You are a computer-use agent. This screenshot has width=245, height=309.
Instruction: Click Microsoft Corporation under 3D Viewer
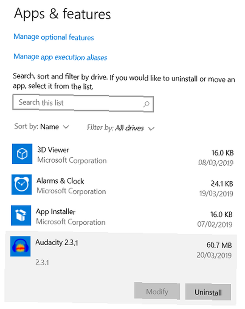72,160
